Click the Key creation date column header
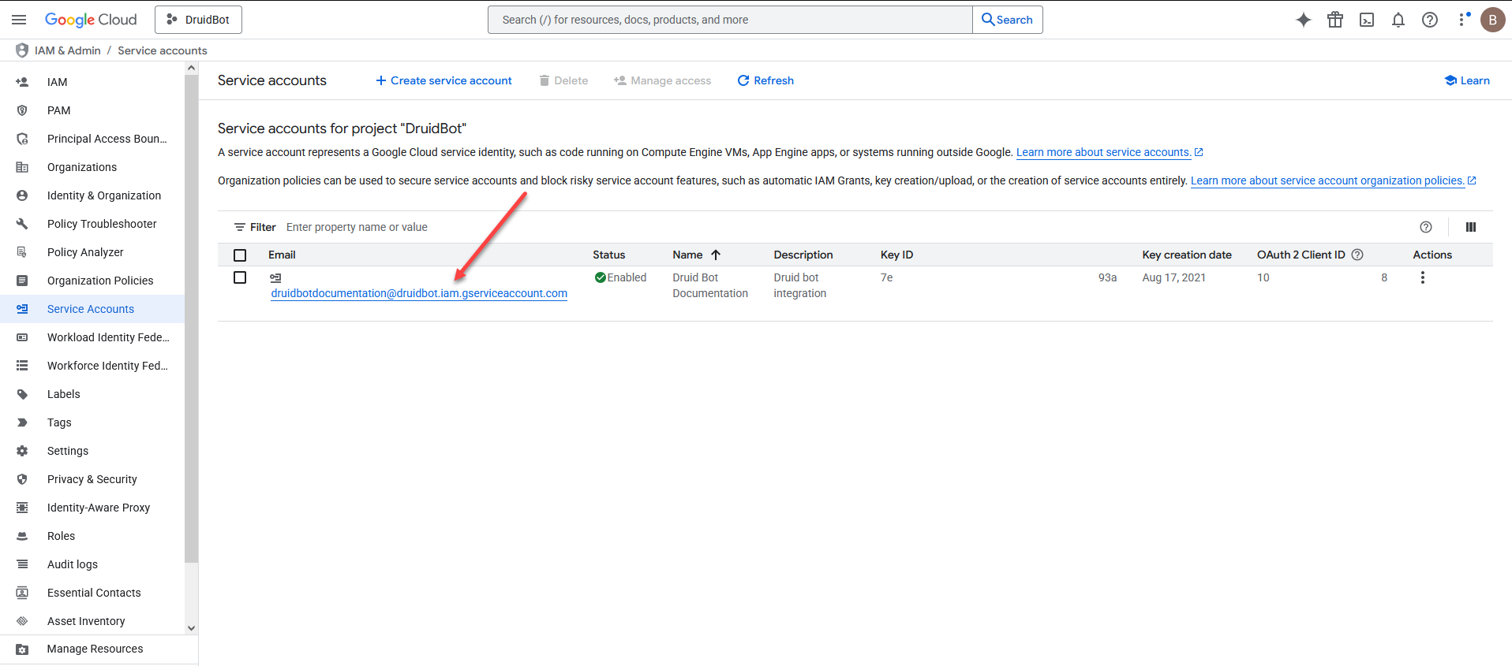The width and height of the screenshot is (1512, 666). pyautogui.click(x=1187, y=255)
